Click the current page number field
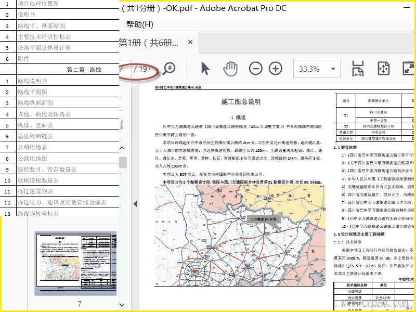This screenshot has width=416, height=312. tap(124, 69)
